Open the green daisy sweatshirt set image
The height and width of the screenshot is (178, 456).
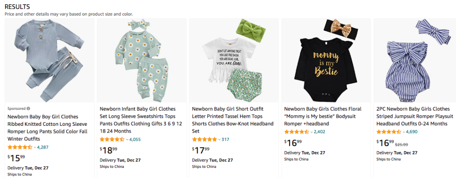[141, 61]
